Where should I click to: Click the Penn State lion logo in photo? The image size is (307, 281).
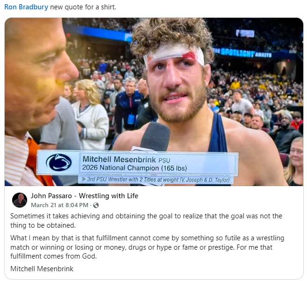(x=58, y=162)
